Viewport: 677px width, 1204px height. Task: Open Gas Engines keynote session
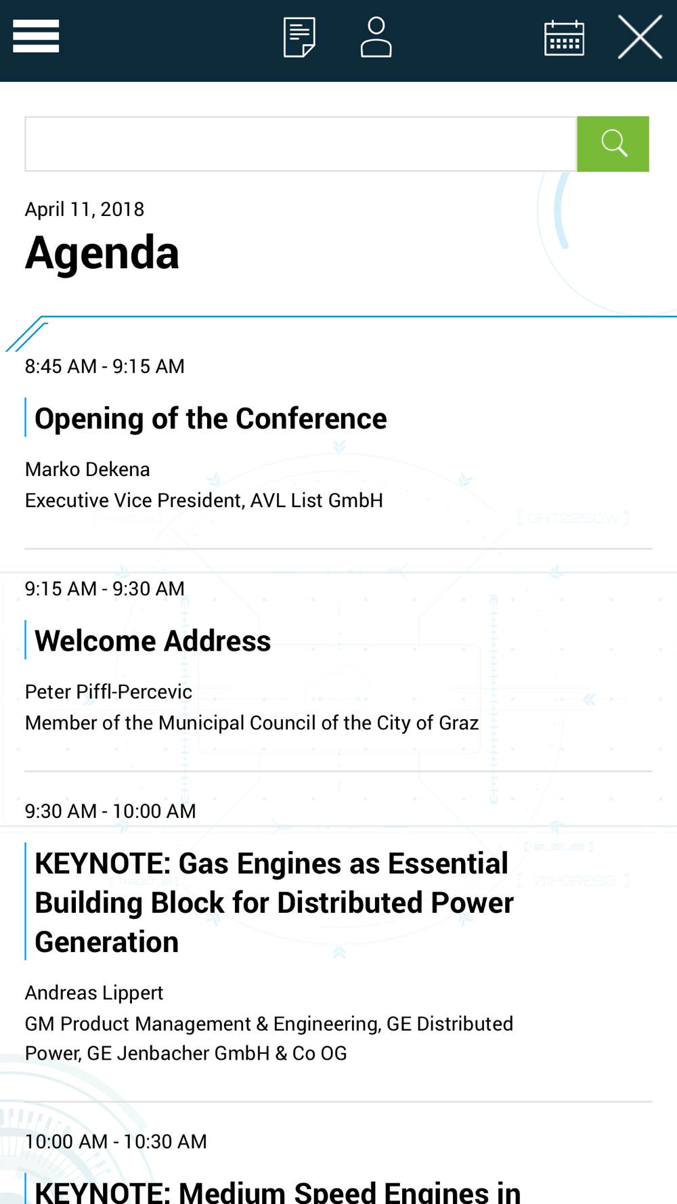274,903
